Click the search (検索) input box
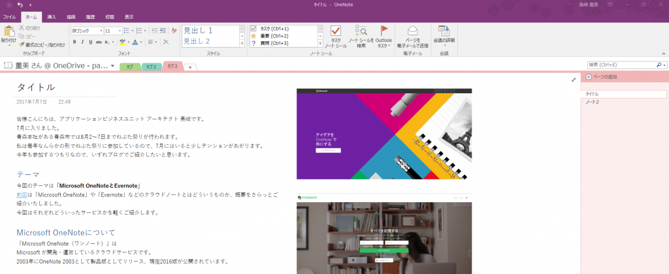The image size is (669, 274). pyautogui.click(x=621, y=65)
